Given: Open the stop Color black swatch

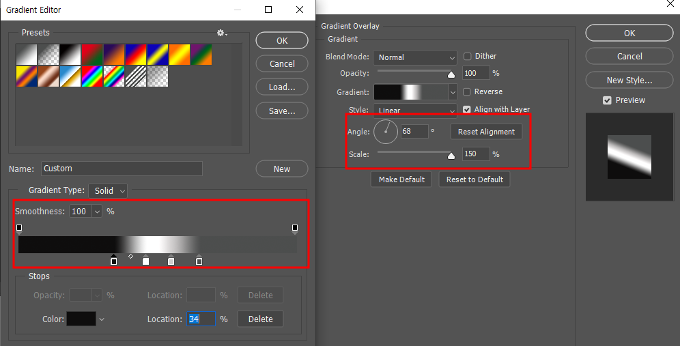Looking at the screenshot, I should 81,319.
